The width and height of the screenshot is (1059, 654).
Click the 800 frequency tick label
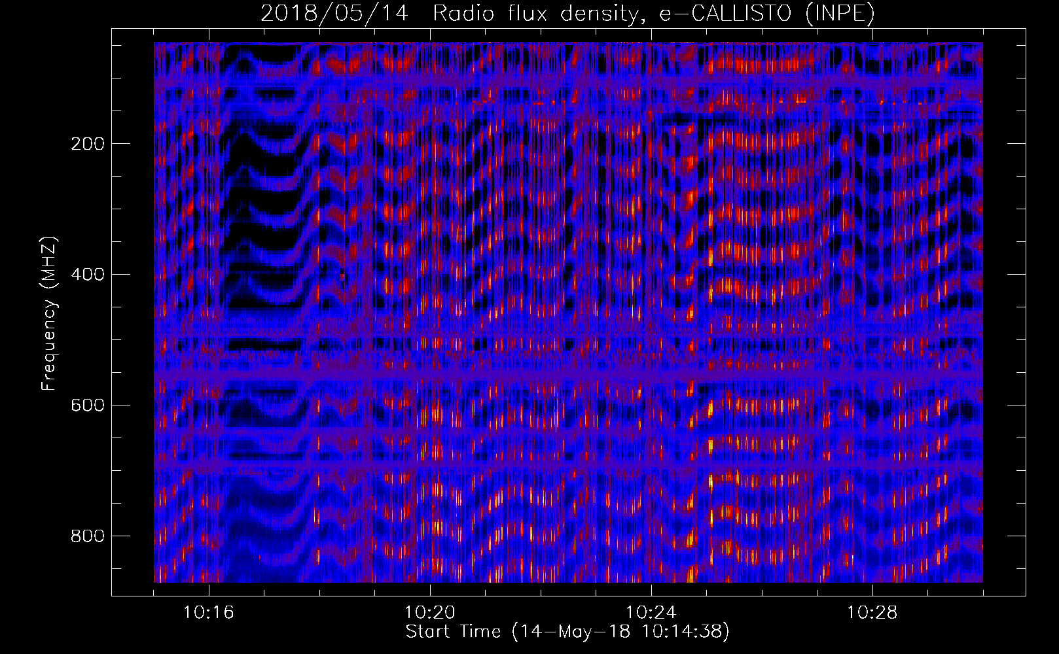(x=88, y=536)
